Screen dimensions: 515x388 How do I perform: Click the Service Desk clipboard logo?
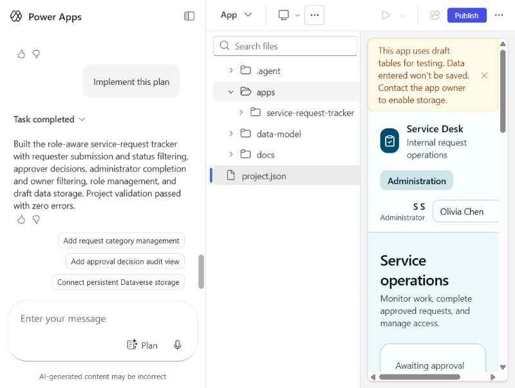pos(389,141)
